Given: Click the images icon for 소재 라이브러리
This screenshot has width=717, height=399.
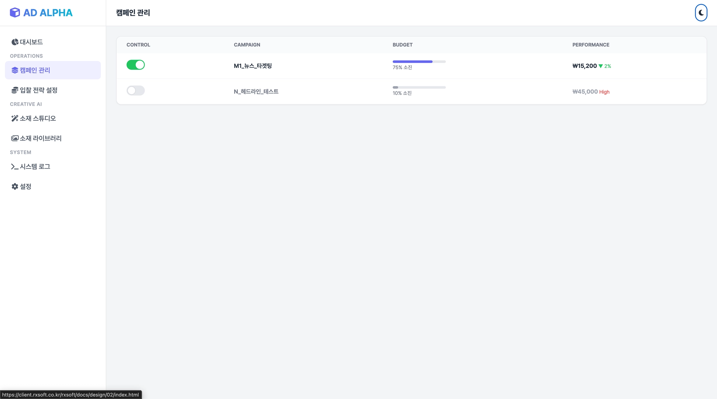Looking at the screenshot, I should pyautogui.click(x=15, y=138).
